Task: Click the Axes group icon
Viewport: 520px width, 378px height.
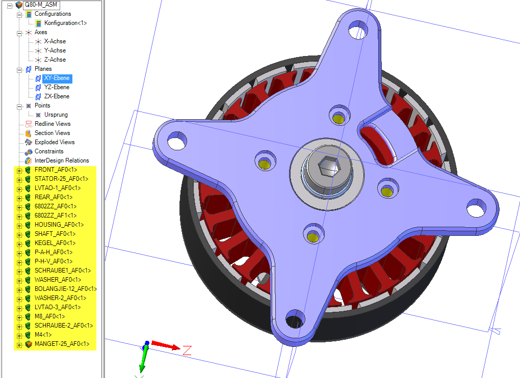Action: 29,33
